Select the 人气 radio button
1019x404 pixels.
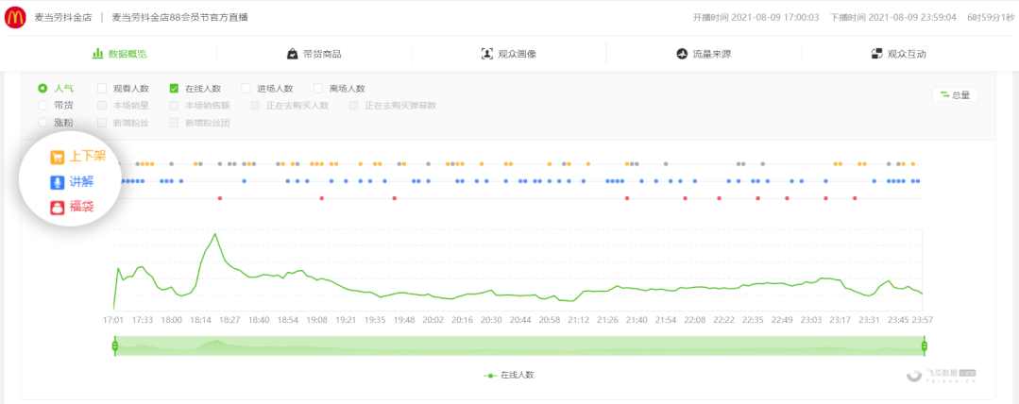42,89
